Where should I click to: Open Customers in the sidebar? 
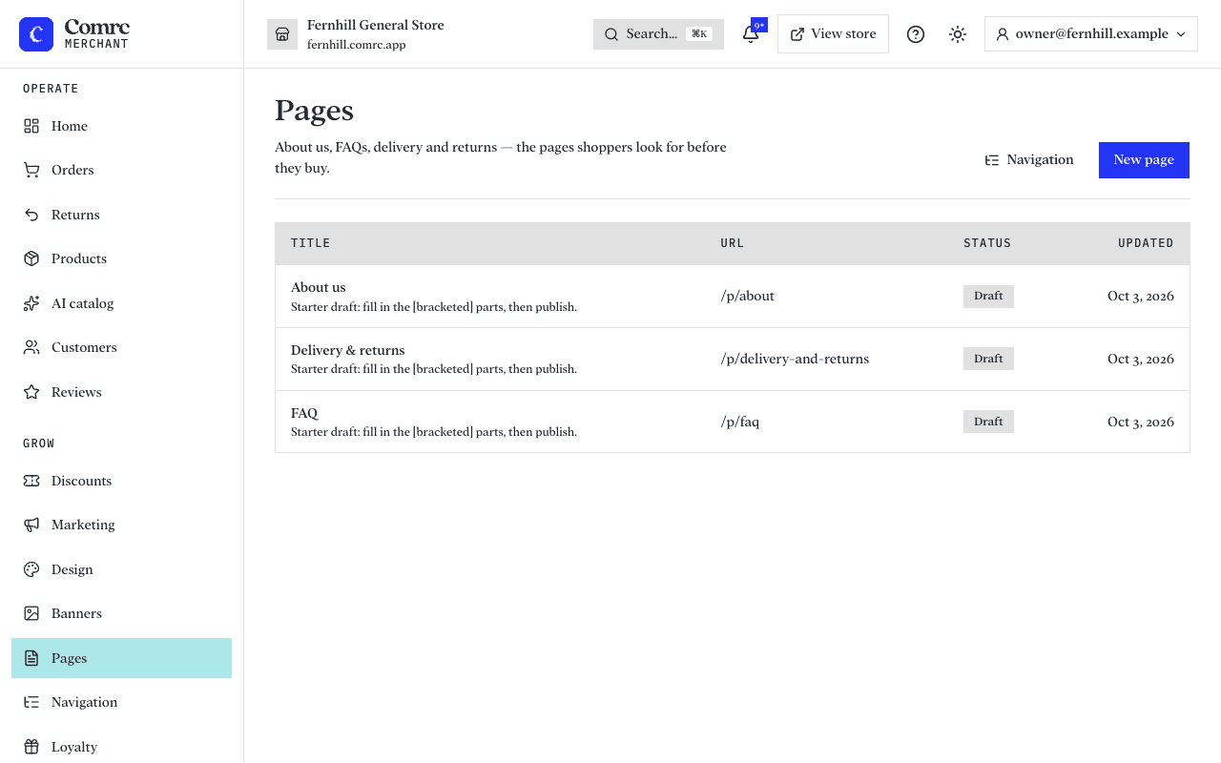[x=121, y=347]
